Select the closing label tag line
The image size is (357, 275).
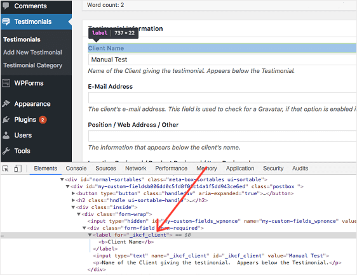click(105, 249)
